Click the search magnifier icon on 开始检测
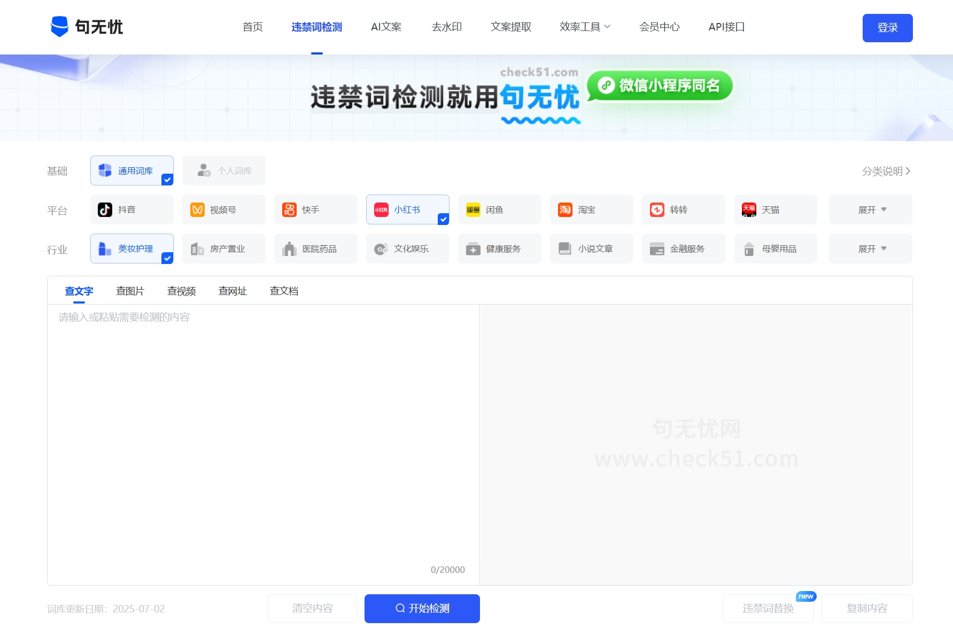953x629 pixels. (x=400, y=608)
